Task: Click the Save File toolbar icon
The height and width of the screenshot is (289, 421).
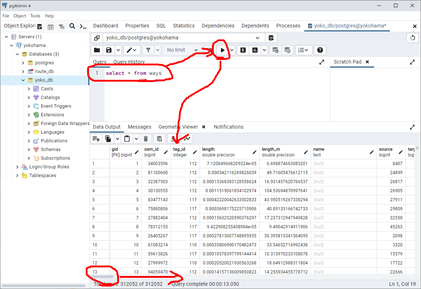Action: (x=109, y=50)
